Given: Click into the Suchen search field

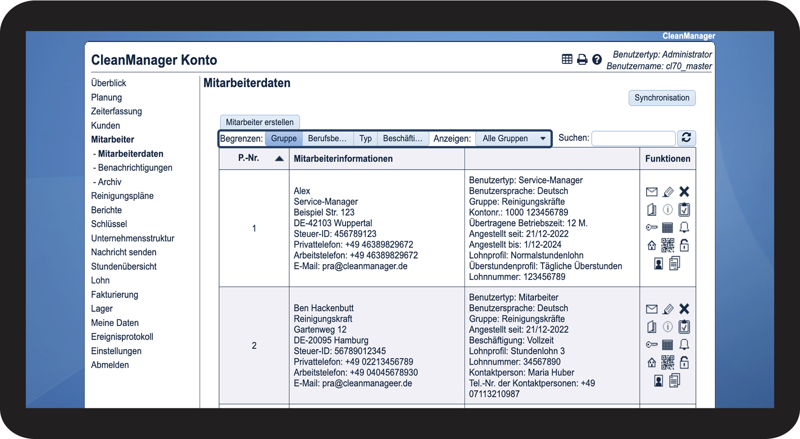Looking at the screenshot, I should click(633, 138).
